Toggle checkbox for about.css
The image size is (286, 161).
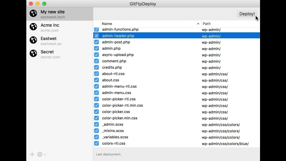pyautogui.click(x=97, y=80)
